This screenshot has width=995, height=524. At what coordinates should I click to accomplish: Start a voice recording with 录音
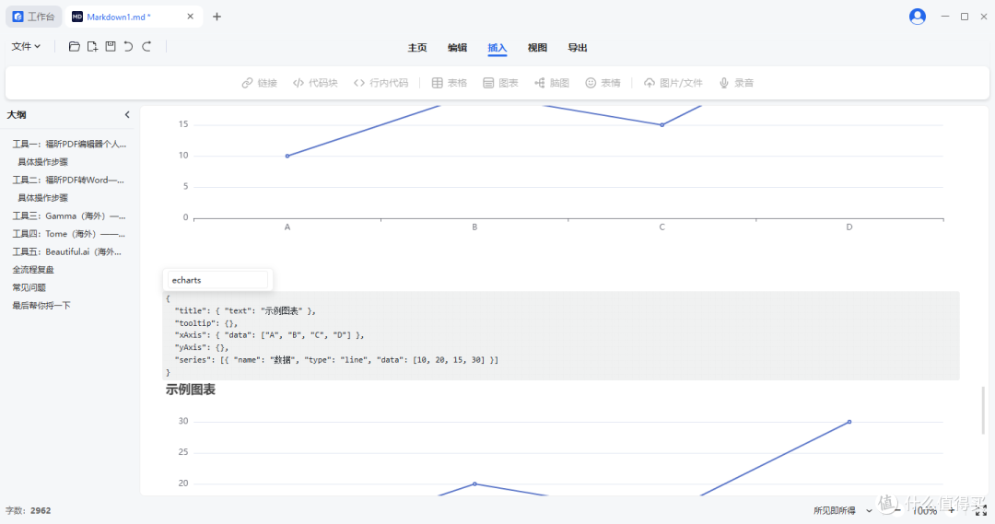(x=736, y=83)
